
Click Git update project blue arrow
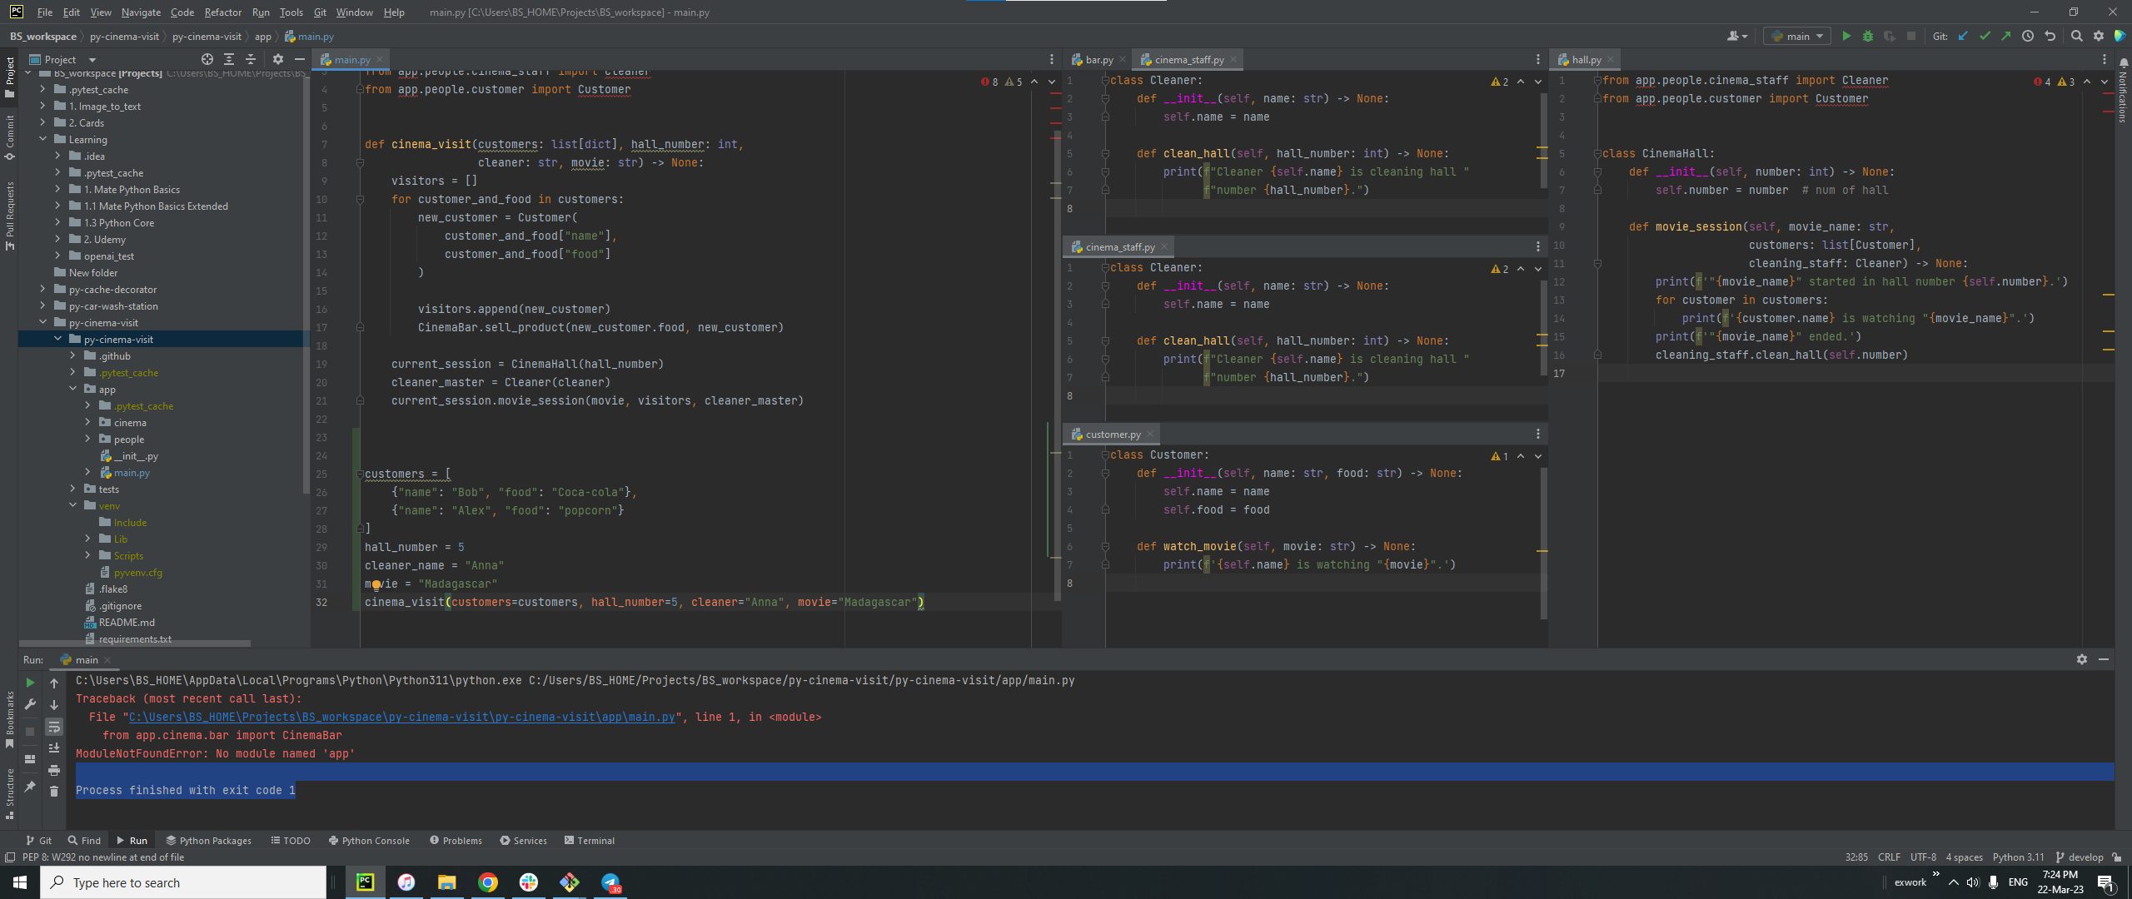point(1963,36)
